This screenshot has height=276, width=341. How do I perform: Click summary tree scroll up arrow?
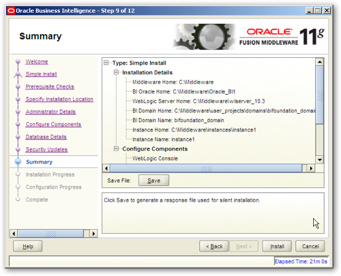pyautogui.click(x=320, y=62)
